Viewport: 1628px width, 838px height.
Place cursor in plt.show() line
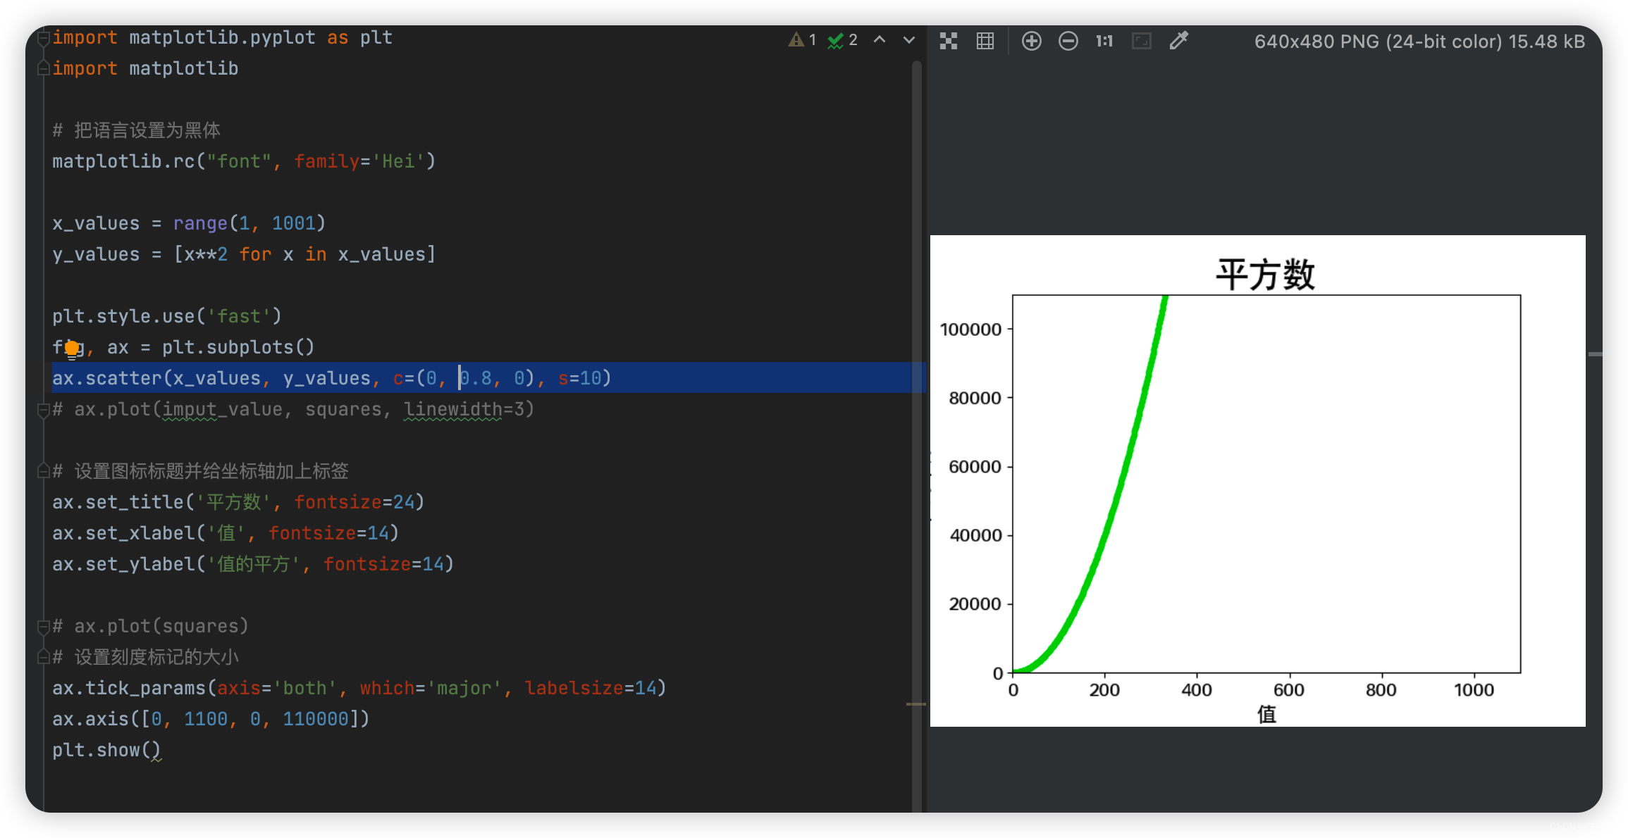[106, 751]
